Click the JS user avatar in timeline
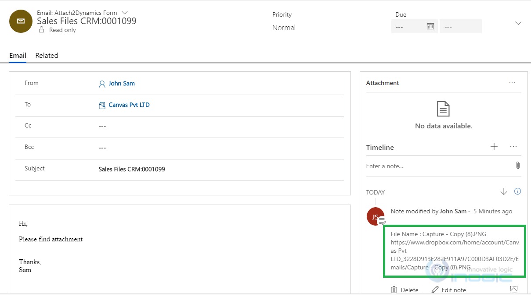The height and width of the screenshot is (297, 531). point(375,216)
